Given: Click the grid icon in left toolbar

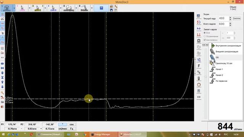Looking at the screenshot, I should (x=2, y=48).
